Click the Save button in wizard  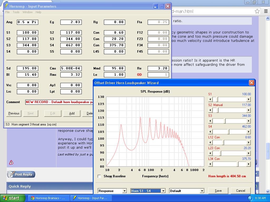click(x=218, y=191)
